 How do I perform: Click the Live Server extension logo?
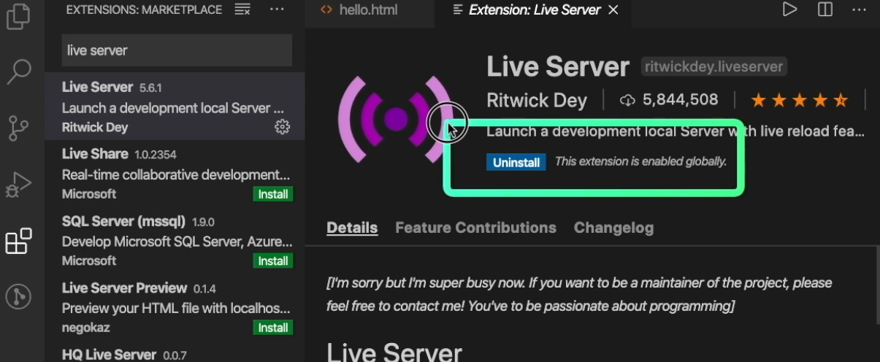[395, 119]
